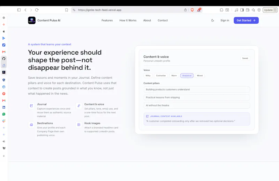Toggle dark mode moon icon
The image size is (279, 181).
(x=212, y=21)
